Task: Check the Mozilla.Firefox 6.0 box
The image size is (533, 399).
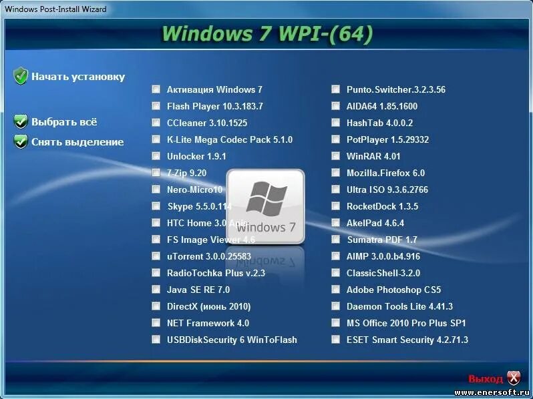Action: tap(335, 173)
